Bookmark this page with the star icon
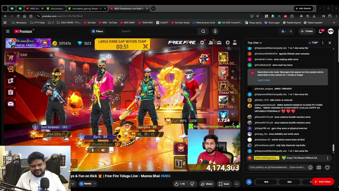Viewport: 339px width, 191px height. [x=257, y=16]
